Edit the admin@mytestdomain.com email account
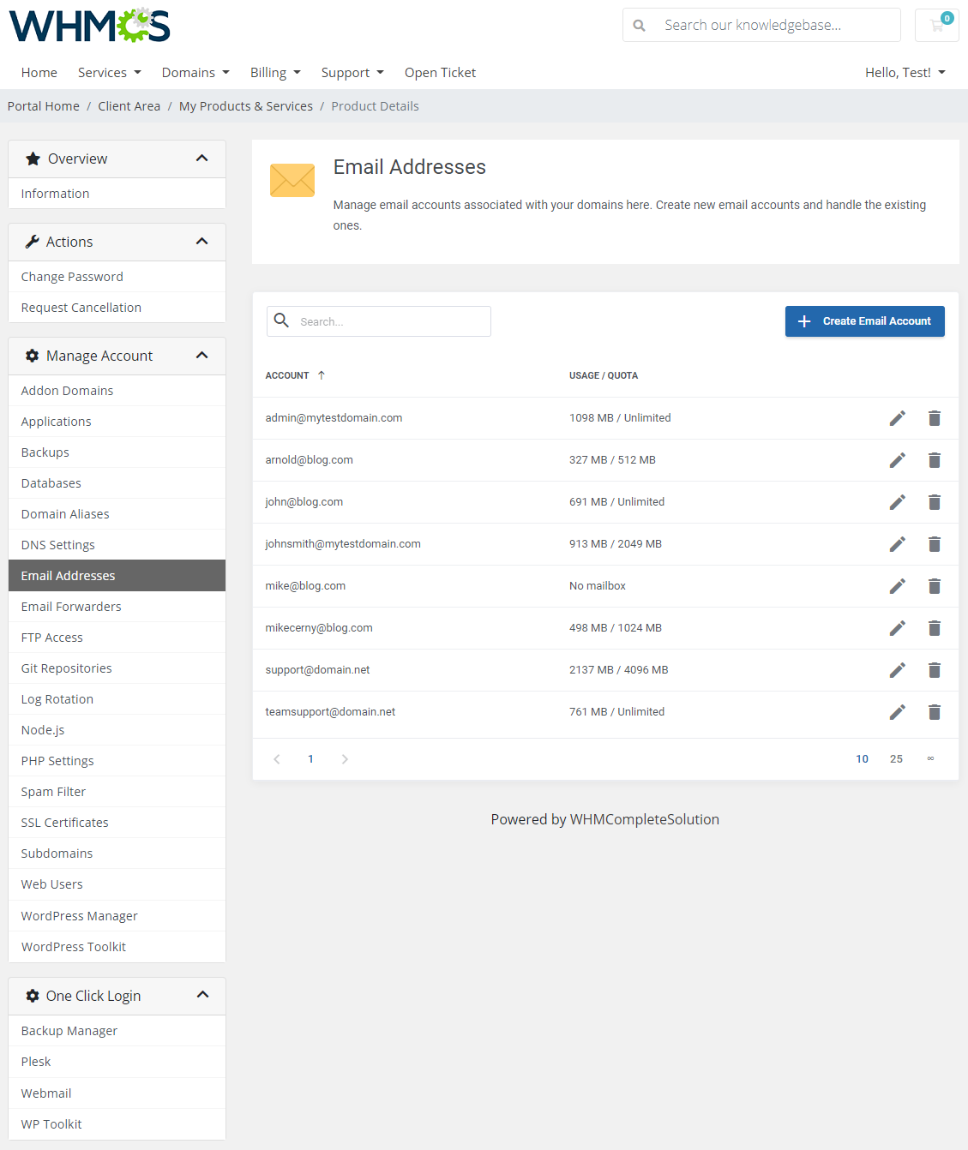 tap(897, 418)
